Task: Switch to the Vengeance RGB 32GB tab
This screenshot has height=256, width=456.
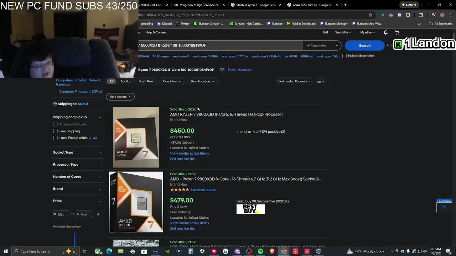Action: 199,5
